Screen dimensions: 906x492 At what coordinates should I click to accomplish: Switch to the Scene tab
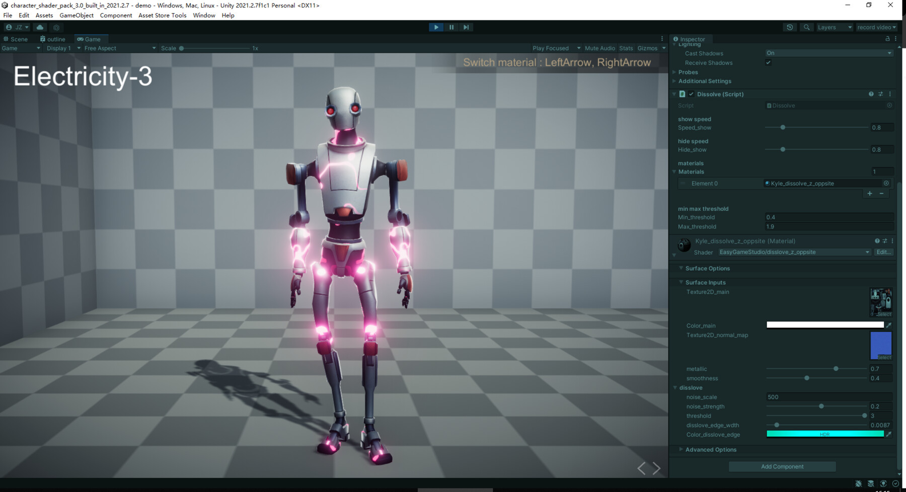pos(16,39)
